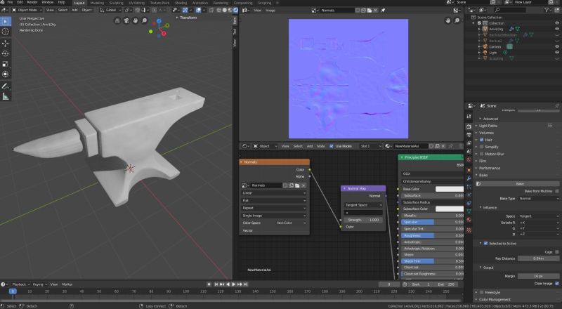Click the play animation button

pos(234,284)
